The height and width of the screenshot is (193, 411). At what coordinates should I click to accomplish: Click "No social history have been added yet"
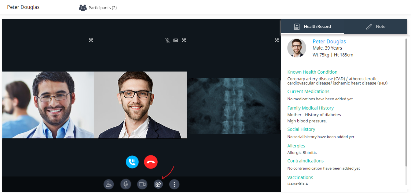321,137
